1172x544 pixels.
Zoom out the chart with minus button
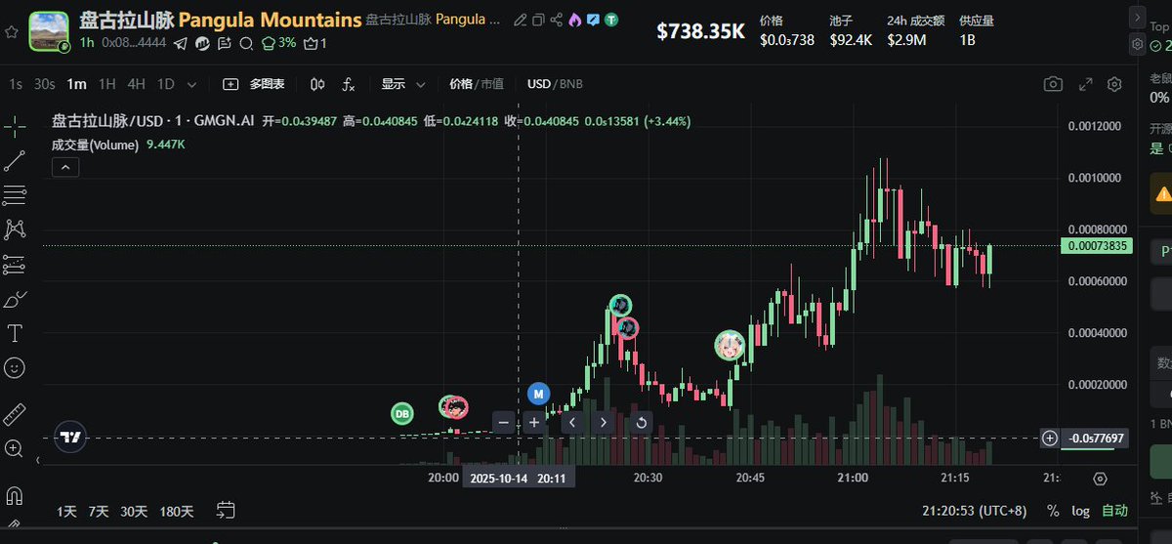pos(504,422)
